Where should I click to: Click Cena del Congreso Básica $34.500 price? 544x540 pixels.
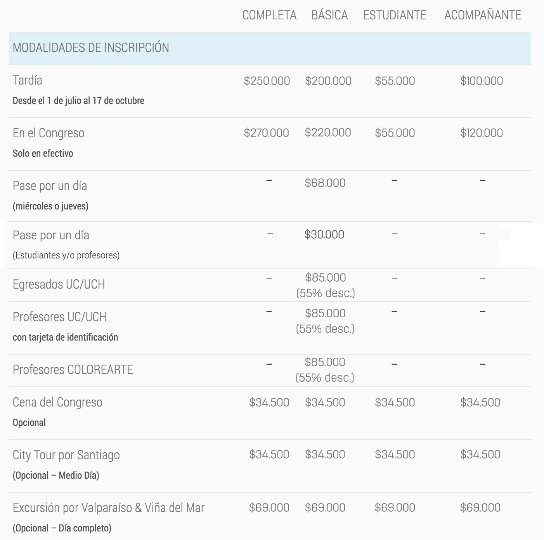[x=325, y=402]
